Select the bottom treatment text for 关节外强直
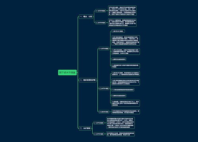Viewport: 198px width, 142px height. click(120, 134)
